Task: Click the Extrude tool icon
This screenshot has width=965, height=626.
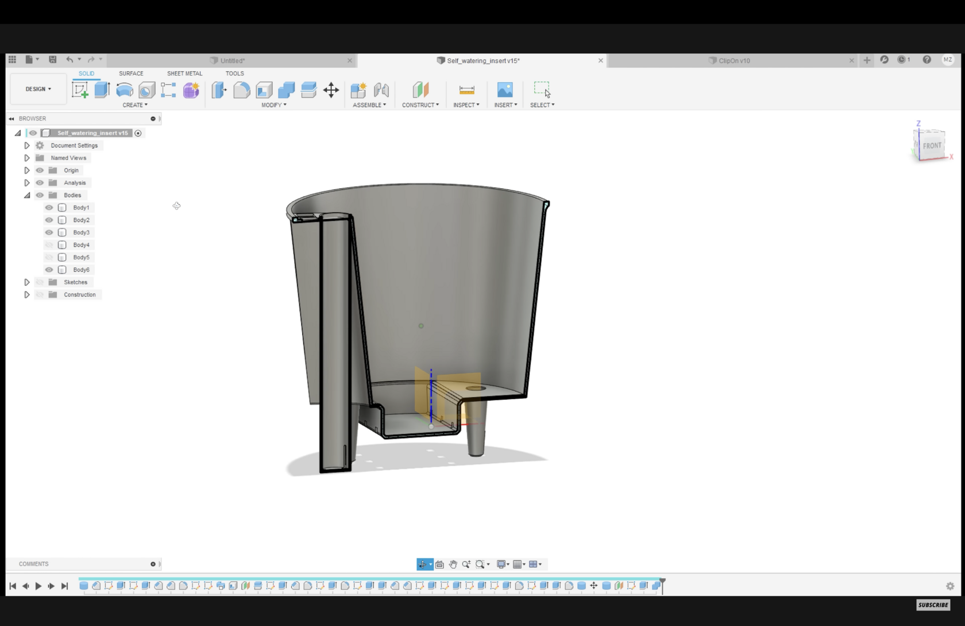Action: (102, 90)
